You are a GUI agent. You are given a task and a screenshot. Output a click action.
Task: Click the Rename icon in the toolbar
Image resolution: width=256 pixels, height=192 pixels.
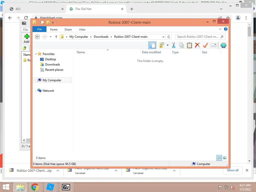click(213, 45)
